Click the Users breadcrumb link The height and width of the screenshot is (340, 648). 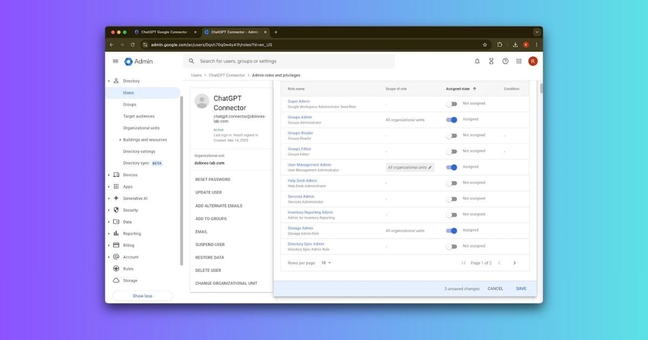[x=197, y=76]
